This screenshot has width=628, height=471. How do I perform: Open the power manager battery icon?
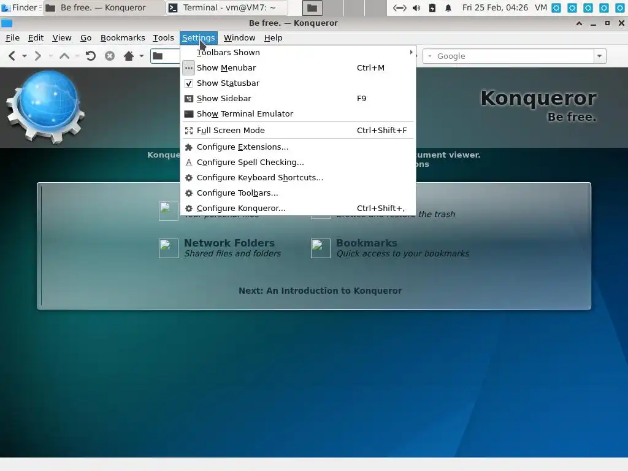pyautogui.click(x=432, y=7)
